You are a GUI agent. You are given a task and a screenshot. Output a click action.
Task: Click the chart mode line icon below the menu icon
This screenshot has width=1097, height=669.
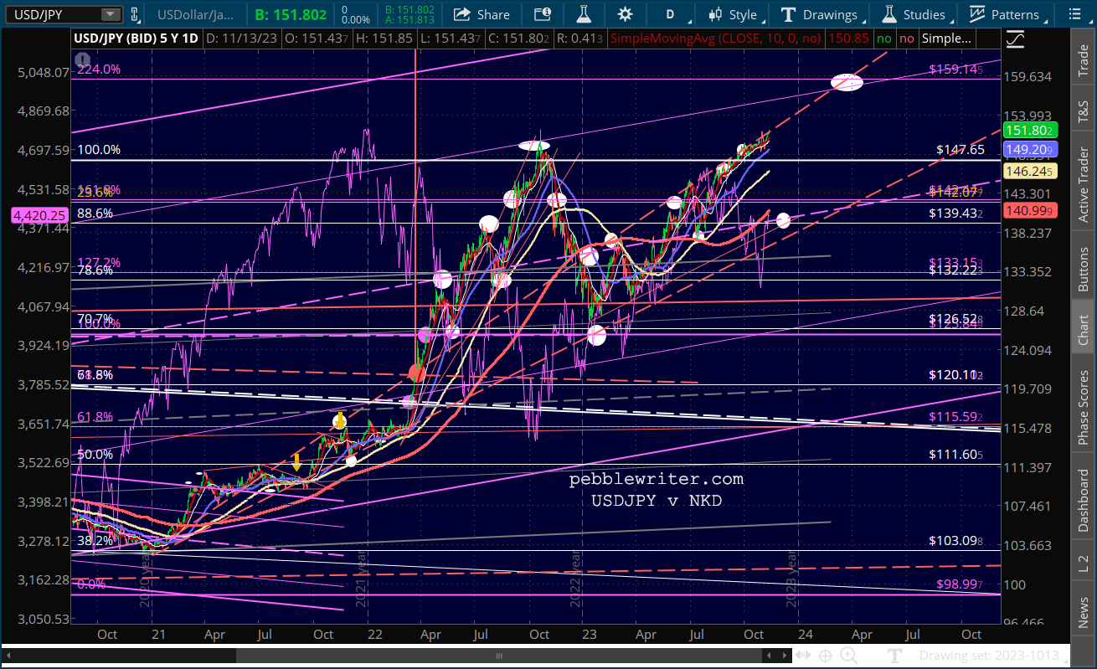pos(1016,39)
